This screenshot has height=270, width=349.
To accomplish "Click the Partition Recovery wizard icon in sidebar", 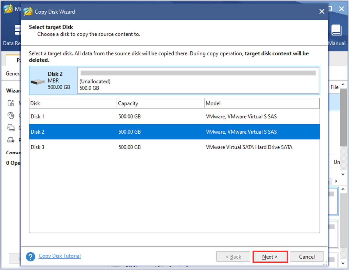I will [x=11, y=140].
